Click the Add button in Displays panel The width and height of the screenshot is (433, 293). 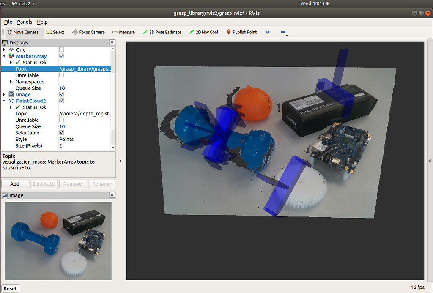14,183
